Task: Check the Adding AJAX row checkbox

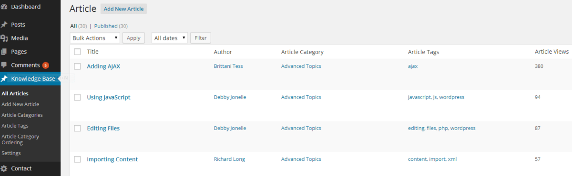Action: click(77, 66)
